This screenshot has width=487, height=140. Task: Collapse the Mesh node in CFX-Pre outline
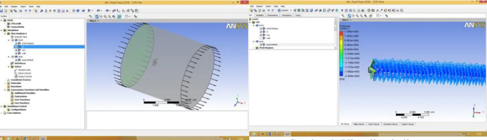pos(1,20)
